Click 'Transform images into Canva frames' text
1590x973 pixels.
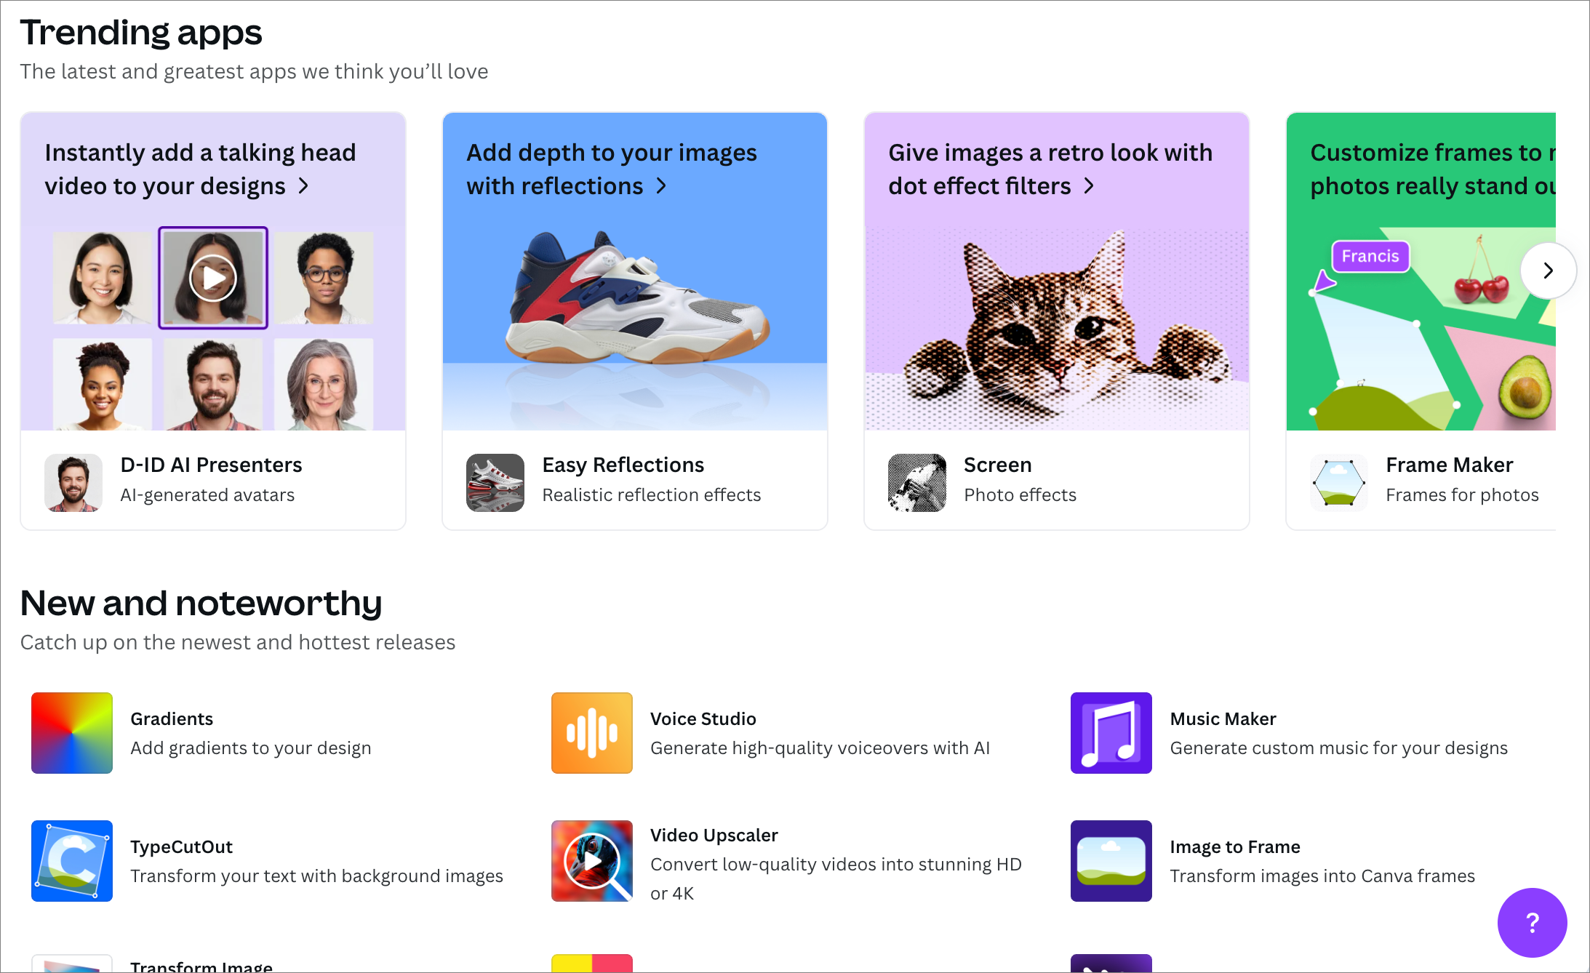pos(1322,876)
